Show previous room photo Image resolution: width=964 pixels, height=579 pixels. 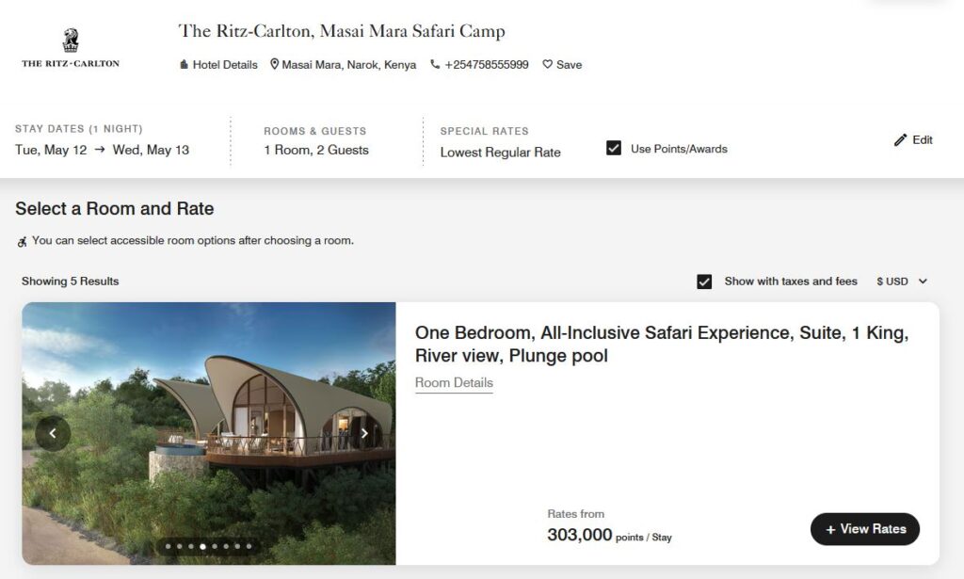click(x=53, y=433)
